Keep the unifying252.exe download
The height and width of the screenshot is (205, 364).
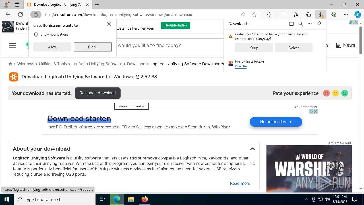coord(254,48)
